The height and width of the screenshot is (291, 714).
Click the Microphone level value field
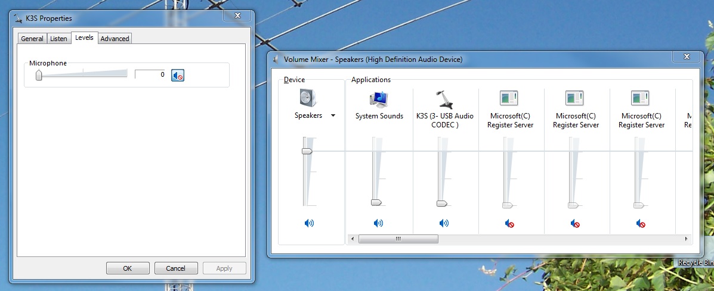click(150, 74)
